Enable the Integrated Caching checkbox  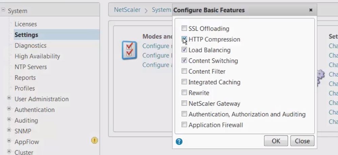[x=184, y=82]
